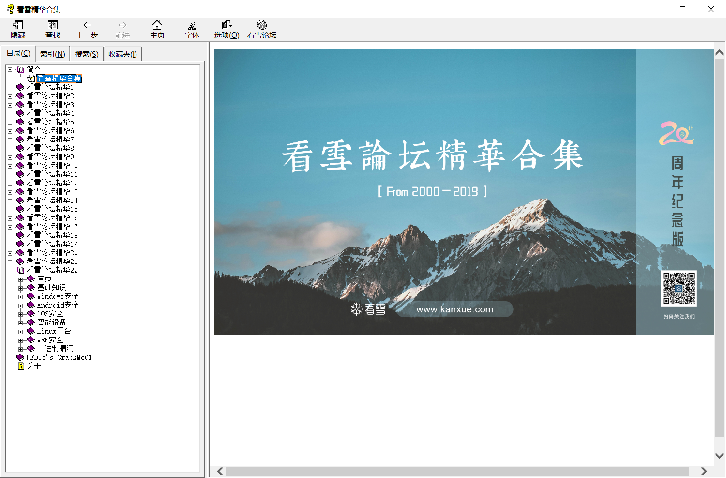This screenshot has width=726, height=478.
Task: Click the book icon beside 看雪论坛精华20
Action: point(20,253)
